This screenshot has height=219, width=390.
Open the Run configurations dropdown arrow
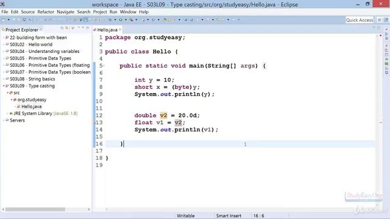(x=126, y=20)
